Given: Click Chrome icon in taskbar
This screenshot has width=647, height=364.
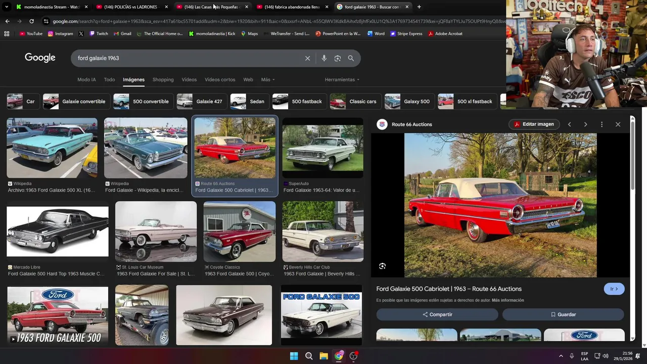Looking at the screenshot, I should pos(339,356).
